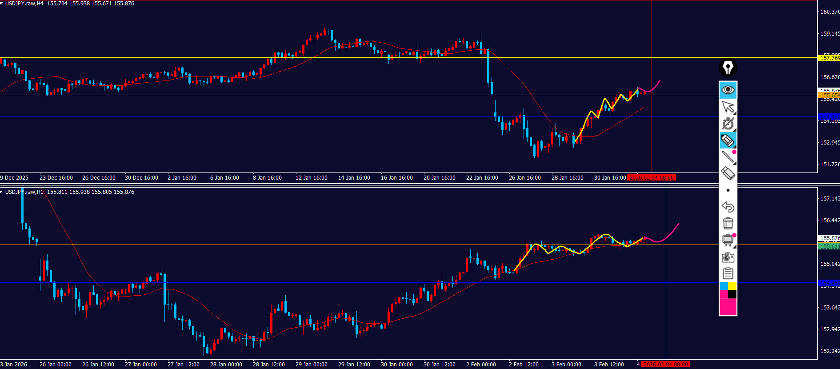The image size is (840, 369).
Task: Click the small dot brush size
Action: click(x=728, y=190)
